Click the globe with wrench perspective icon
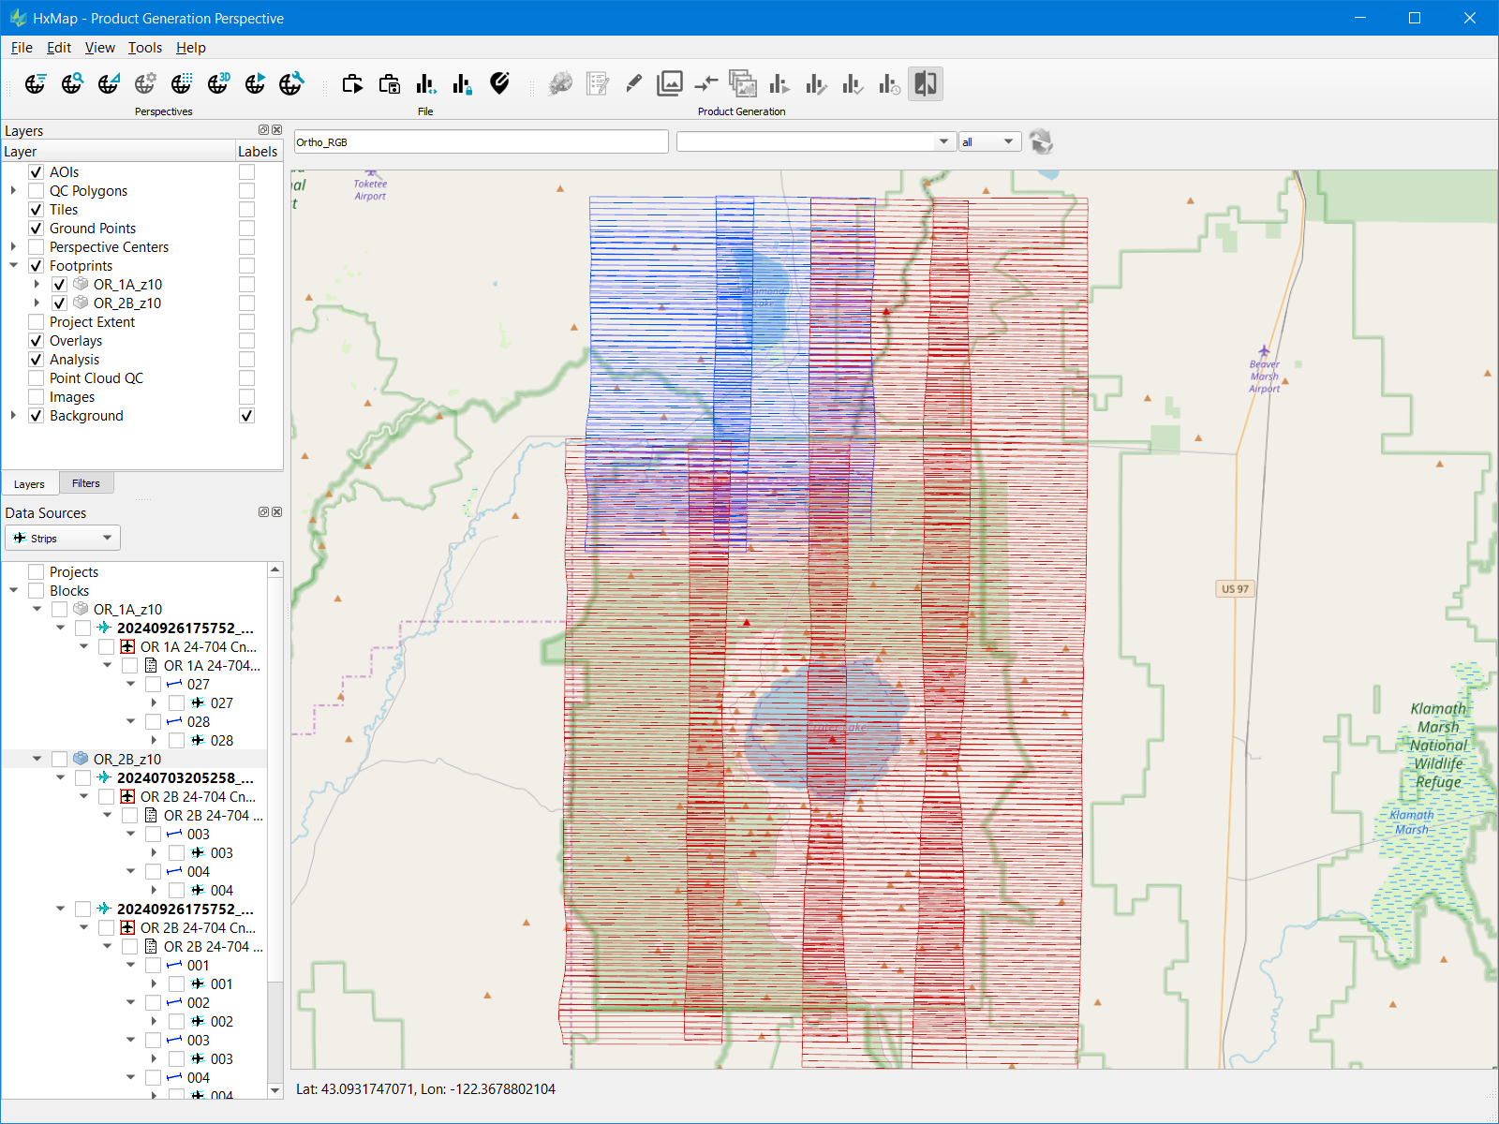Screen dimensions: 1499x1124 click(x=291, y=84)
